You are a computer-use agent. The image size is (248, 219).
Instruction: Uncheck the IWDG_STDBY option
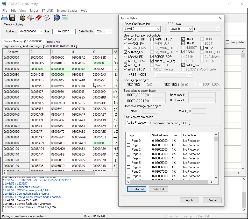152,39
